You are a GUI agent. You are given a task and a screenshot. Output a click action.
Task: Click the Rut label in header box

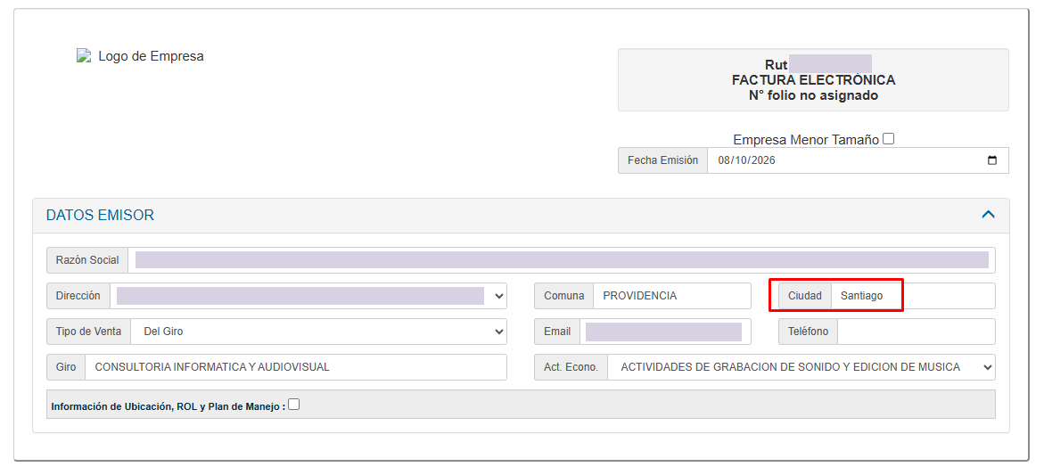point(777,64)
